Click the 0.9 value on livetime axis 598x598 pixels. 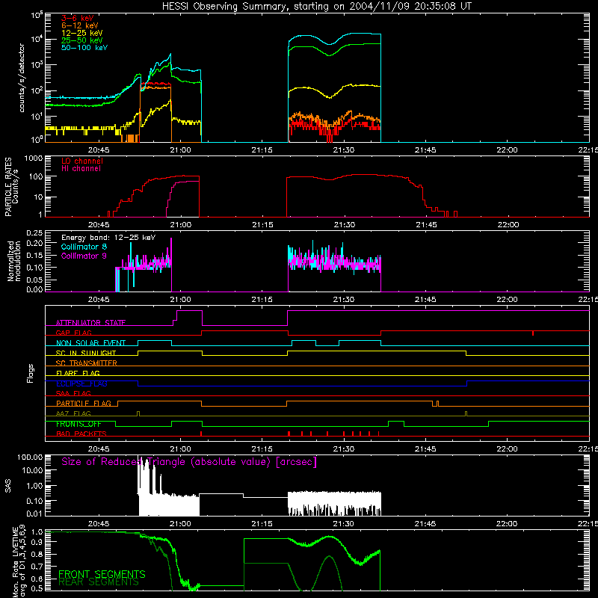[37, 543]
